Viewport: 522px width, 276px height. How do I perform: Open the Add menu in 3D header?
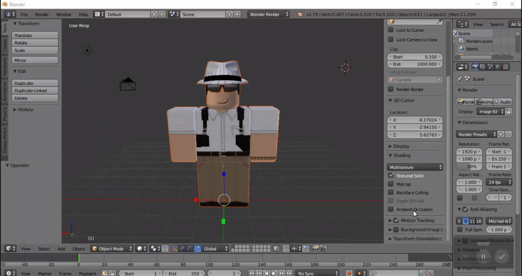(x=61, y=249)
